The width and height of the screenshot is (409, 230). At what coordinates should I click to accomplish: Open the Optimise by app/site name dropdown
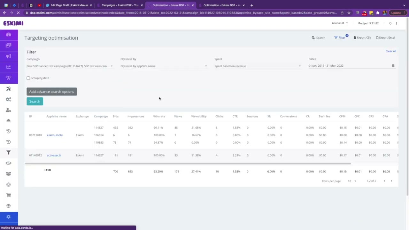point(164,66)
